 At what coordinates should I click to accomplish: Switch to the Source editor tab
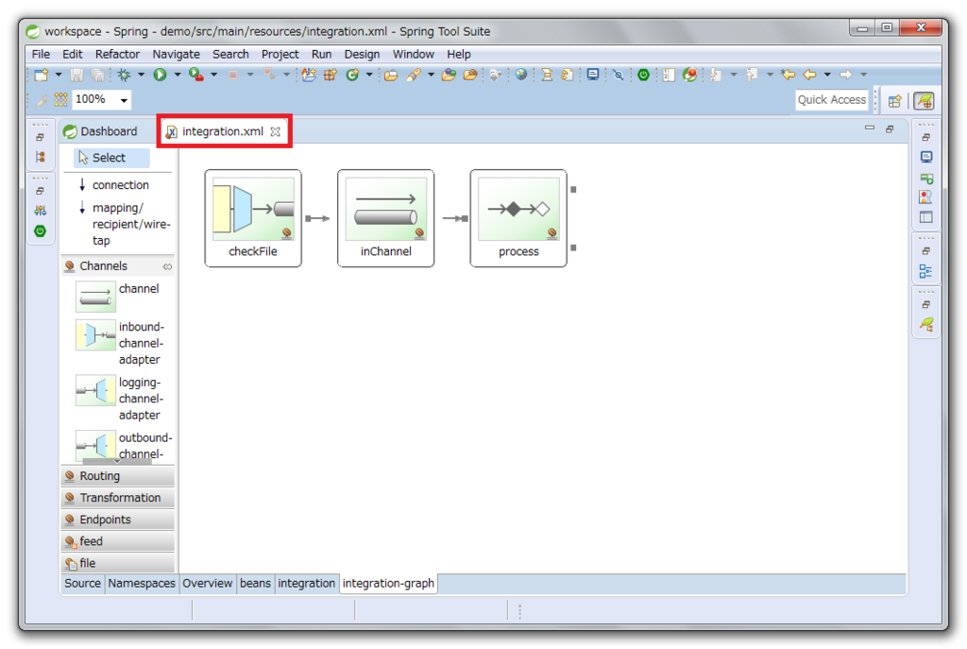coord(82,584)
